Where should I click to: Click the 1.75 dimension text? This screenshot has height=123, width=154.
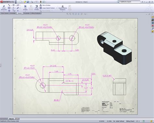coord(70,74)
